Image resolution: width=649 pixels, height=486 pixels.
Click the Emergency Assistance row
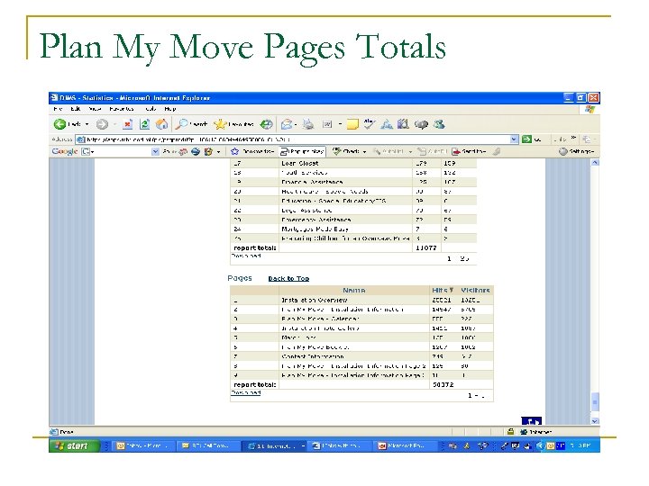pyautogui.click(x=353, y=220)
